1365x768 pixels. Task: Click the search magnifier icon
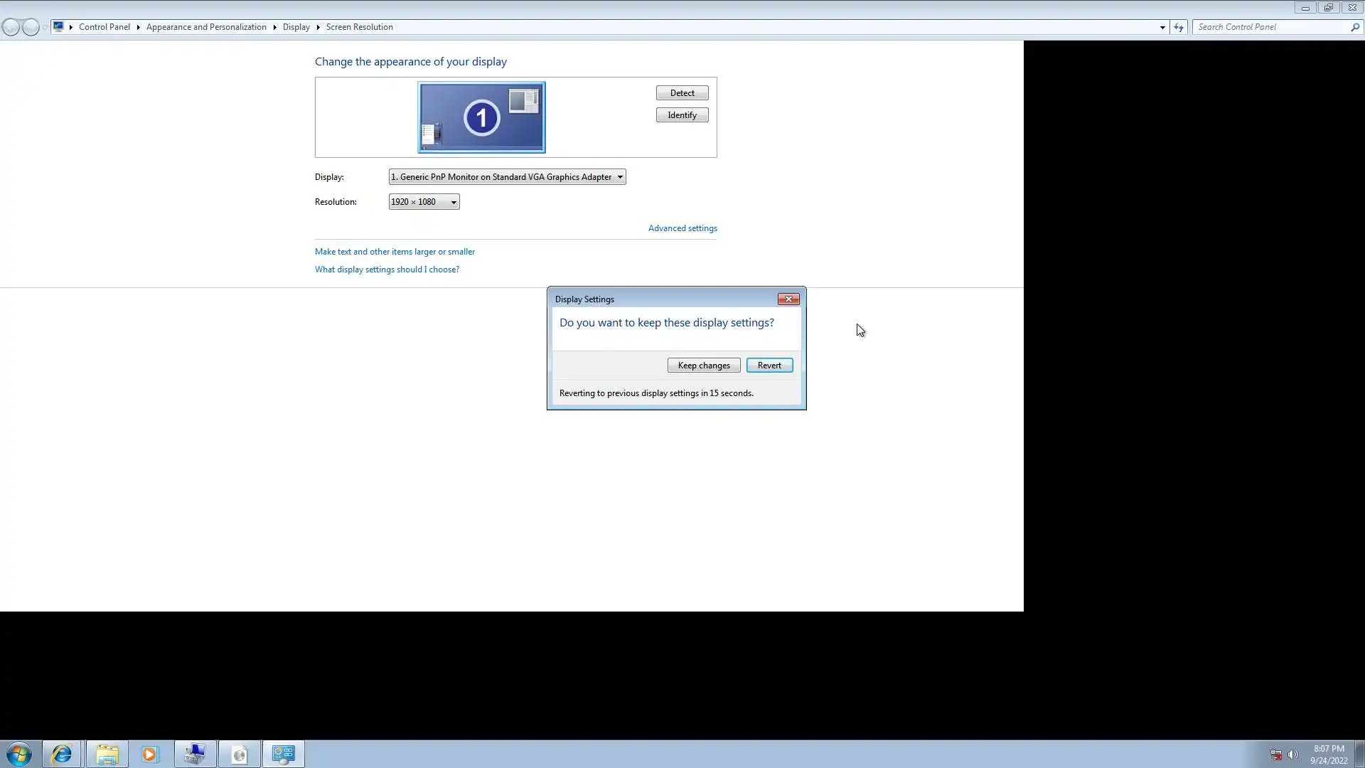1354,27
